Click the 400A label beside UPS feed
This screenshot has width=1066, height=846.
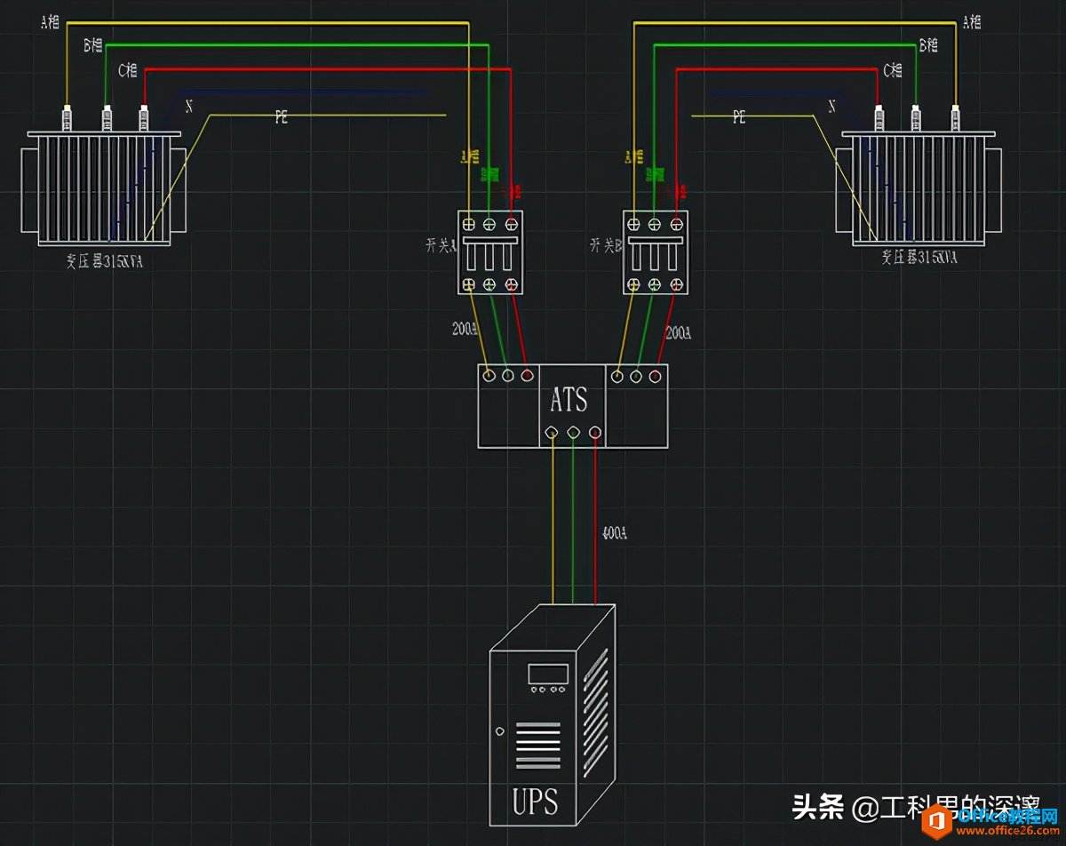615,533
